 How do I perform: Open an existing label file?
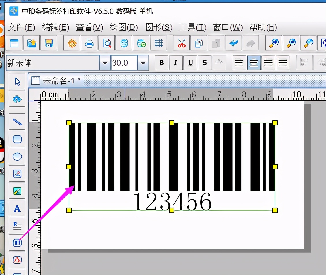point(31,43)
